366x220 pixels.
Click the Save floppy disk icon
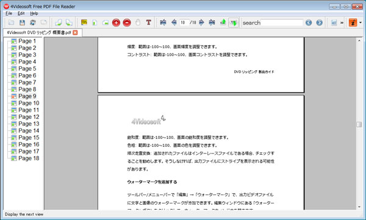pos(22,23)
